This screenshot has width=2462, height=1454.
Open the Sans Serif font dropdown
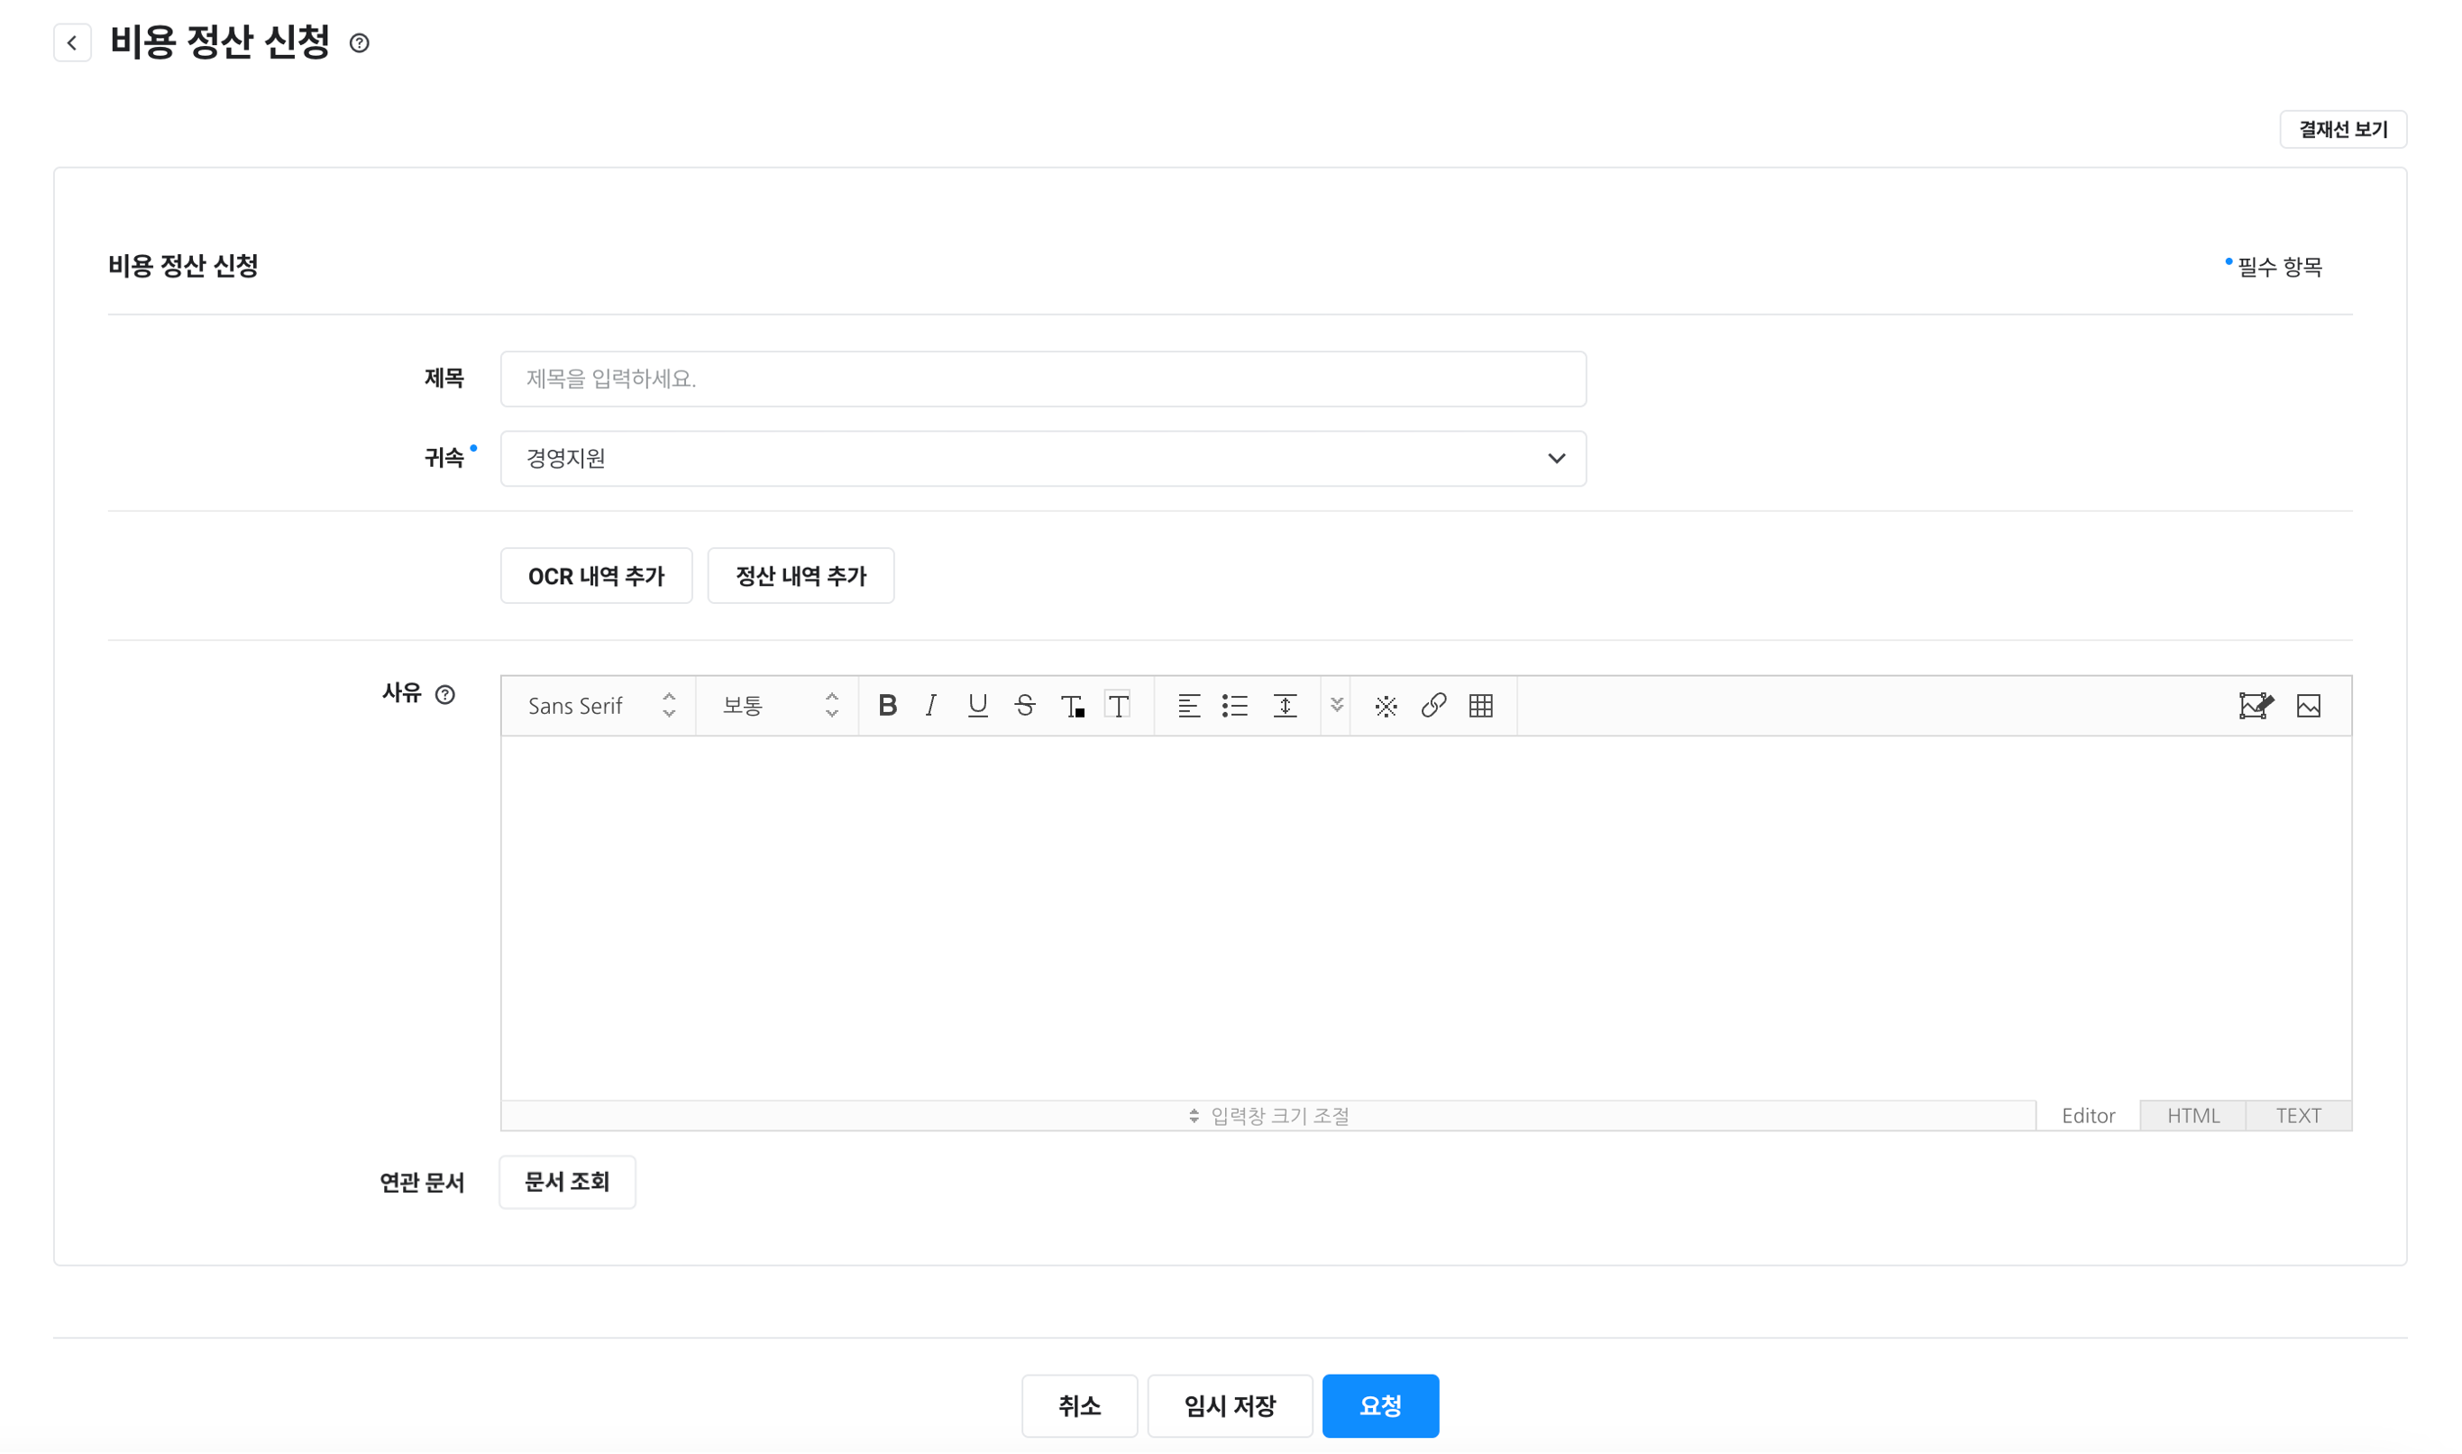(599, 706)
